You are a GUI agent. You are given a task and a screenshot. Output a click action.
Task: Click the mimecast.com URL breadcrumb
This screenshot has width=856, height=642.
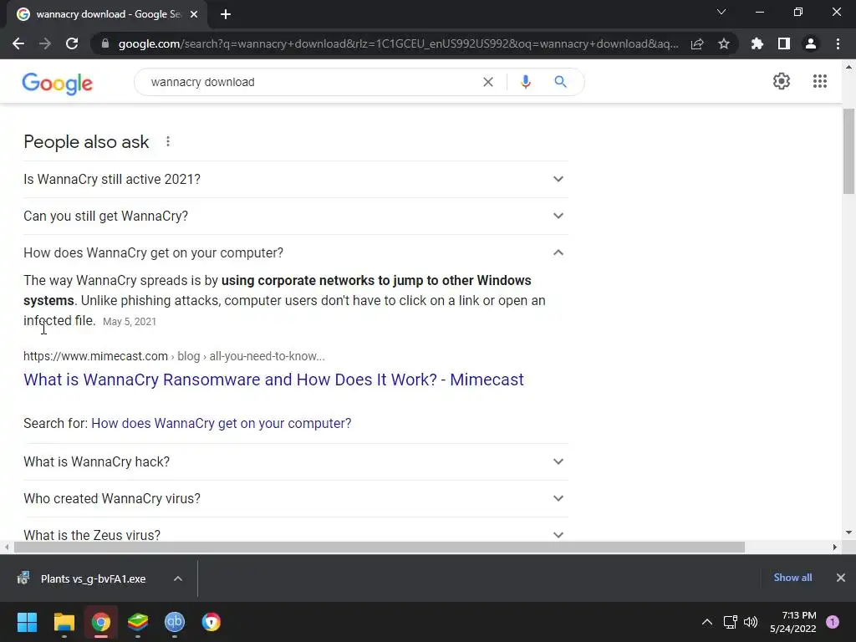[x=174, y=356]
